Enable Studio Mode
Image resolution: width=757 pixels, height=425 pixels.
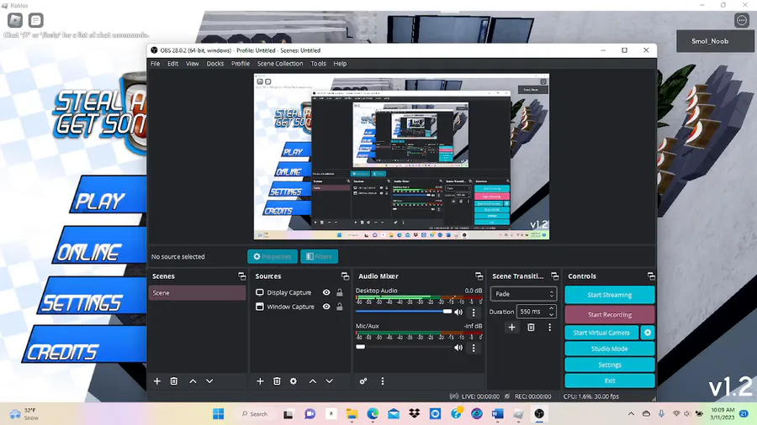(x=610, y=349)
